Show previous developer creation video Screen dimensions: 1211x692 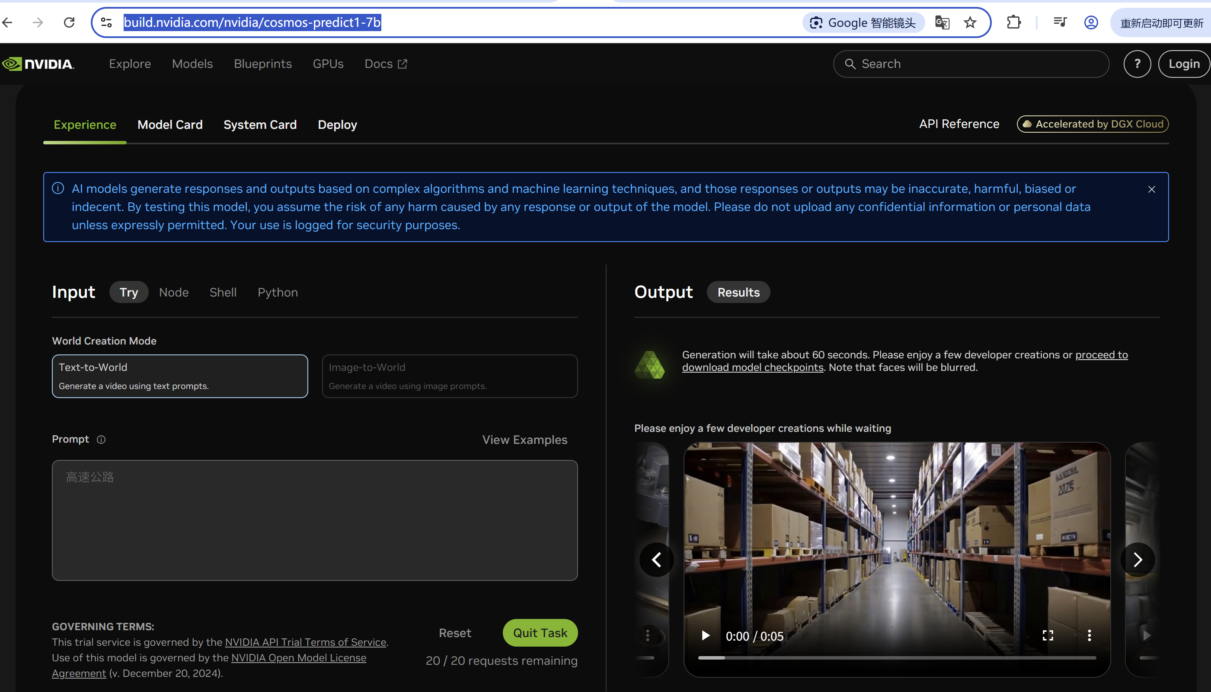tap(656, 559)
